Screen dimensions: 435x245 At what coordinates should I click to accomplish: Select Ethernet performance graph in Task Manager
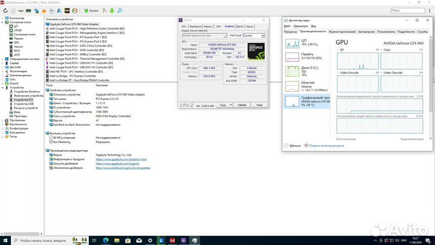pos(306,87)
